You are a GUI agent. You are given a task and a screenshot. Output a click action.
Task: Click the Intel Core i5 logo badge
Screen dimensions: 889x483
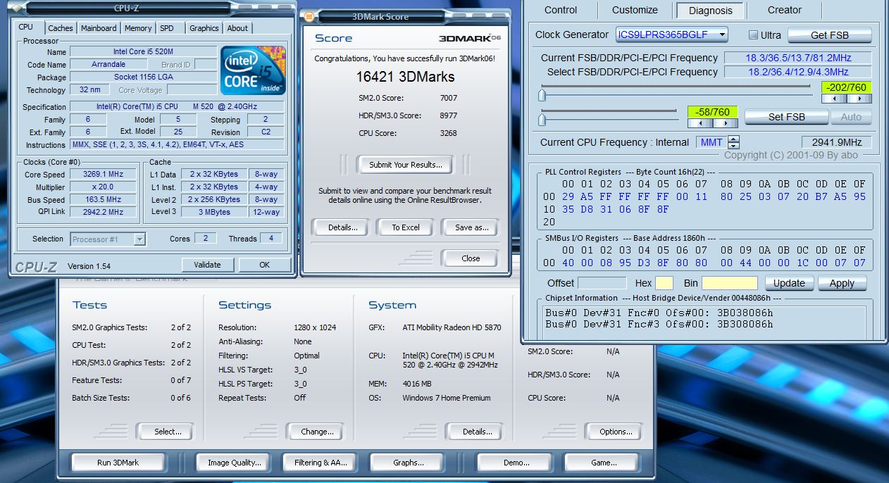coord(254,70)
